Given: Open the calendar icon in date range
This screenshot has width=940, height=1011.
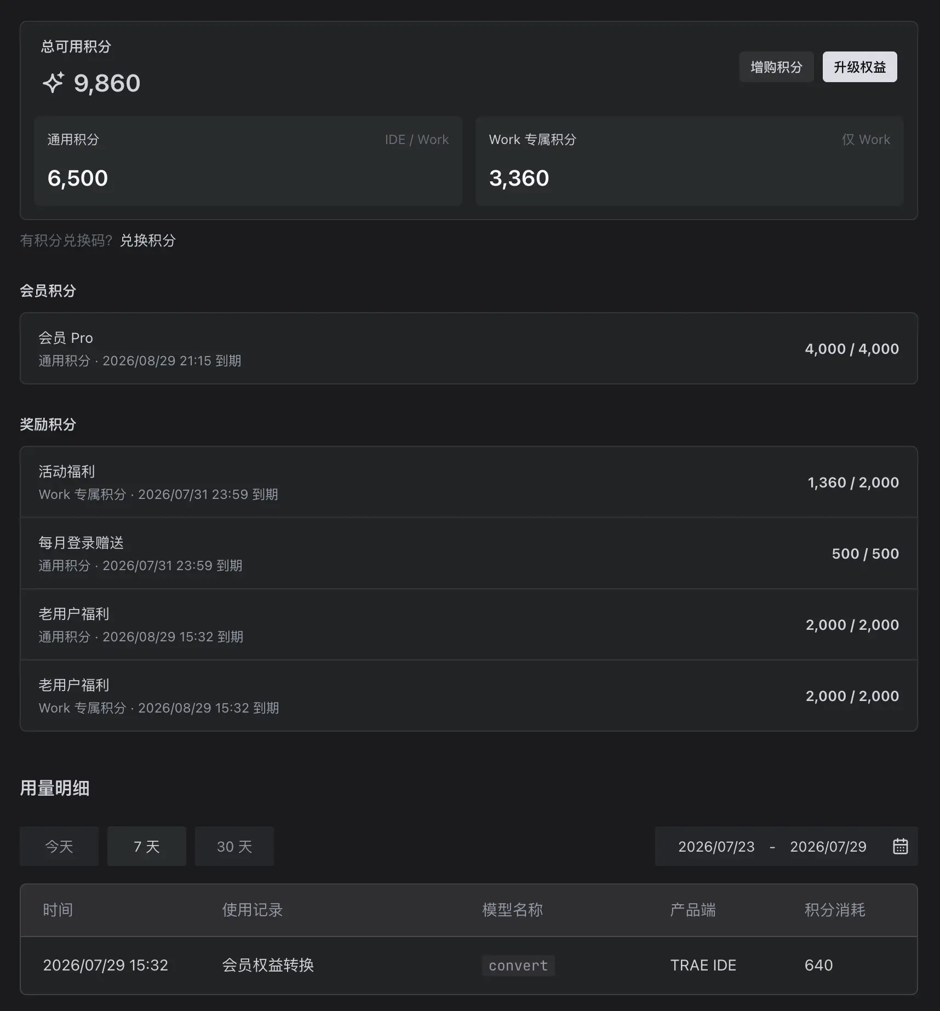Looking at the screenshot, I should (900, 846).
